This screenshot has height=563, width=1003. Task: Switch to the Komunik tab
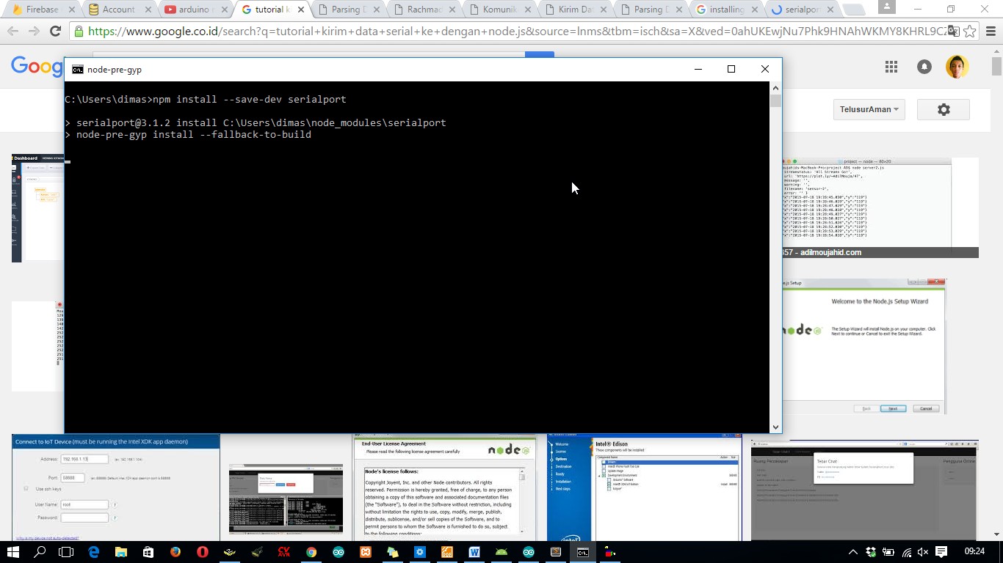click(499, 10)
